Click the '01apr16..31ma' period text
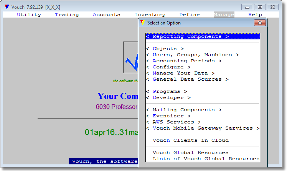 pos(111,132)
